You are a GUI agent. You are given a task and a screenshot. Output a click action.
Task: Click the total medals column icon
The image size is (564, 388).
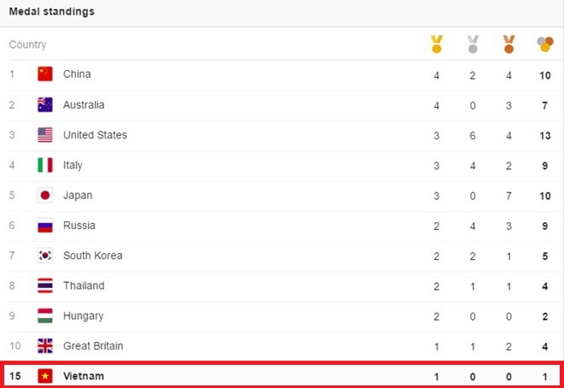(x=544, y=44)
